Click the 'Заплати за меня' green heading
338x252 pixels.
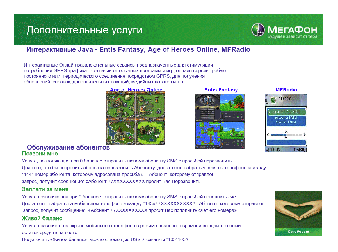[45, 189]
